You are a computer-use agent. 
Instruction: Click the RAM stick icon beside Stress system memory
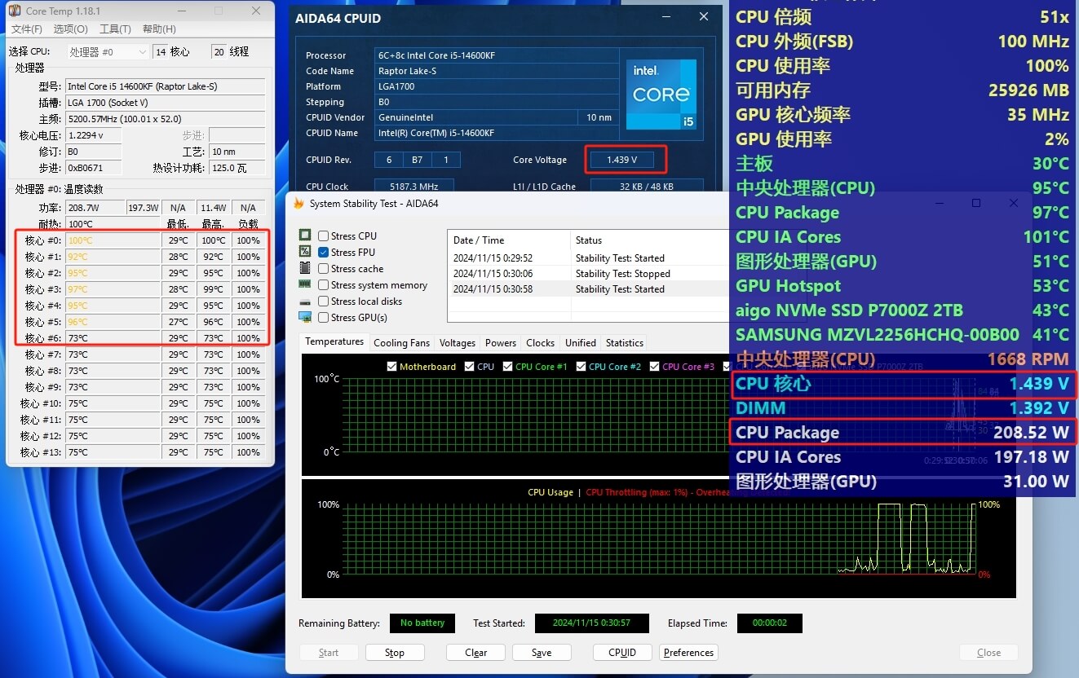point(305,285)
